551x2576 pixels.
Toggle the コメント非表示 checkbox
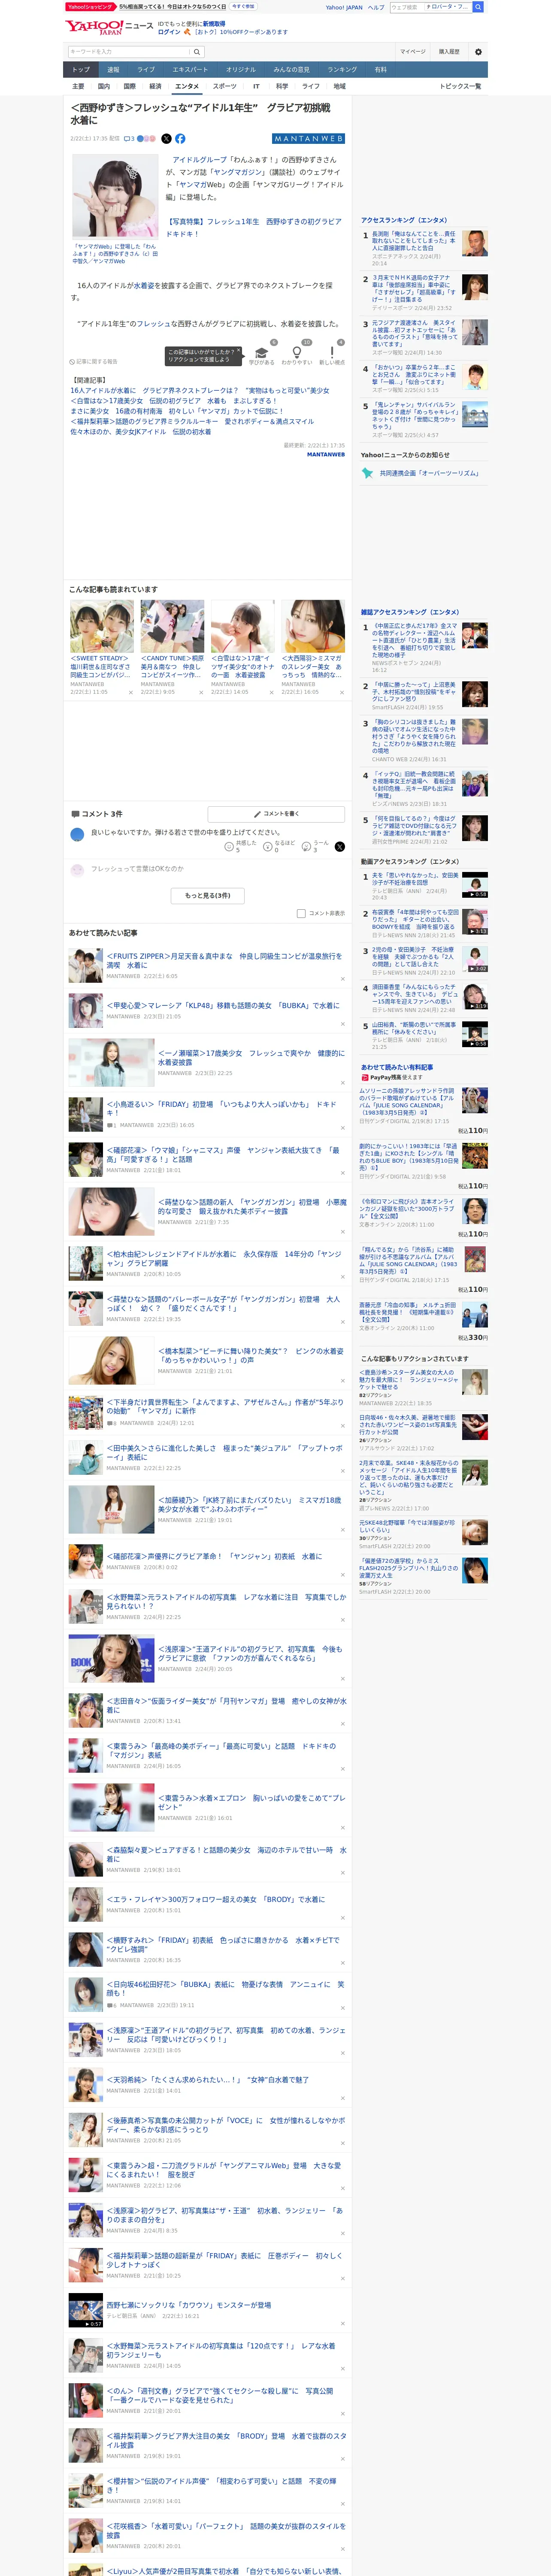click(301, 913)
